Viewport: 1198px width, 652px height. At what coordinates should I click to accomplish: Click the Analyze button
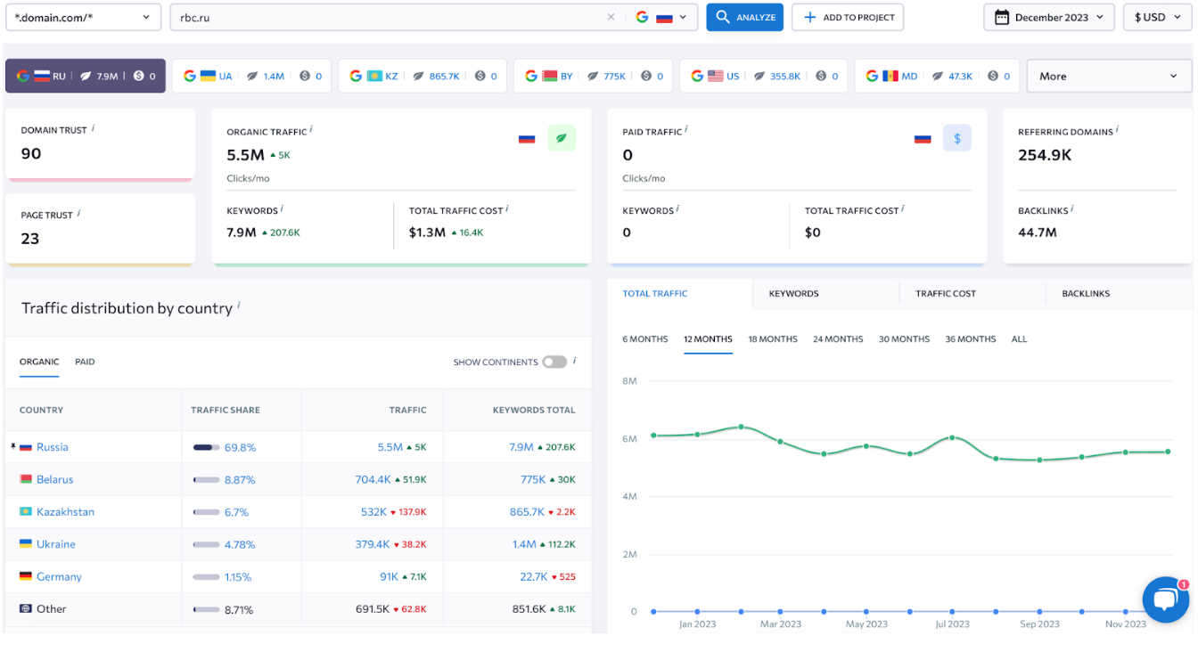coord(744,17)
